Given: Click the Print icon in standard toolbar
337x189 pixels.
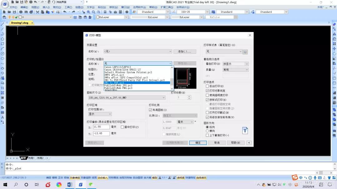Looking at the screenshot, I should [21, 12].
